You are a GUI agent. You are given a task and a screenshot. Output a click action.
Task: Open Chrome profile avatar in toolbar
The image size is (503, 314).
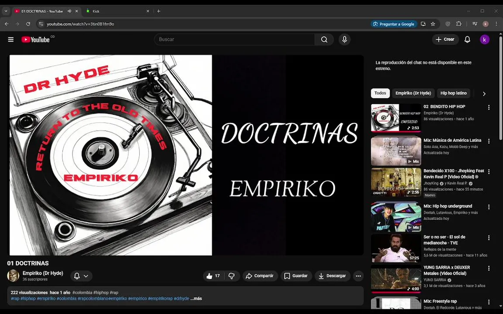486,24
